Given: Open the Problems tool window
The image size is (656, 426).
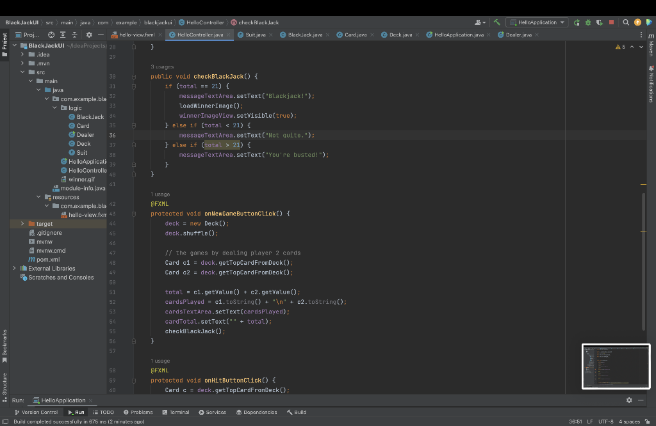Looking at the screenshot, I should point(138,412).
